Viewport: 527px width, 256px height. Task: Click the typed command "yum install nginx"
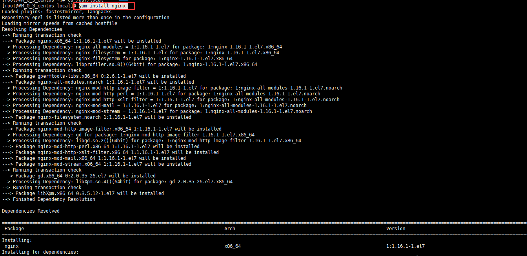point(102,6)
